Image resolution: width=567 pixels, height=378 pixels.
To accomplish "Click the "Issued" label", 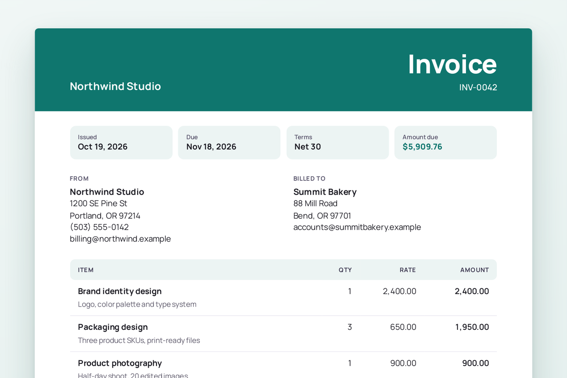I will click(87, 137).
